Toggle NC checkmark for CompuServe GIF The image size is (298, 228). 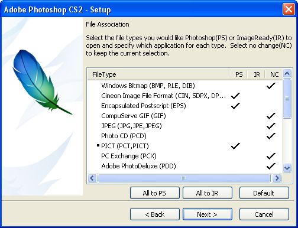coord(271,116)
